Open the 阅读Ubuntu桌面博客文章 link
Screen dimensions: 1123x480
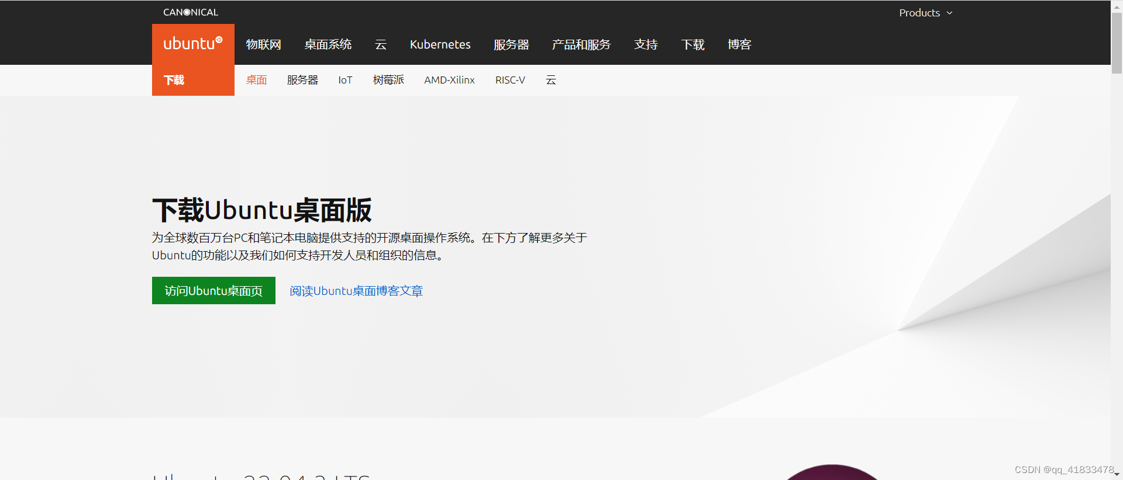pos(356,291)
